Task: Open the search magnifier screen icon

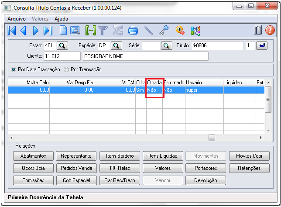Action: click(x=75, y=31)
